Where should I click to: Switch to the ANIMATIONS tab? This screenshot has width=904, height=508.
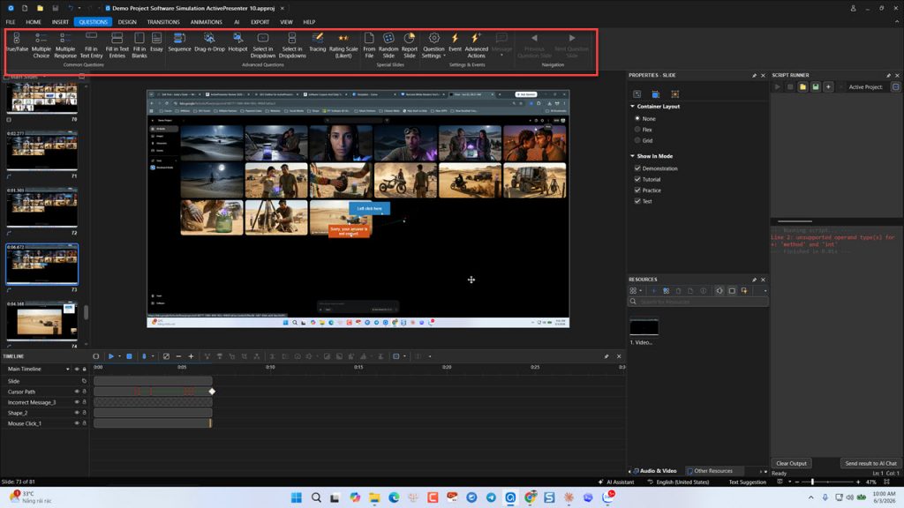pyautogui.click(x=206, y=22)
